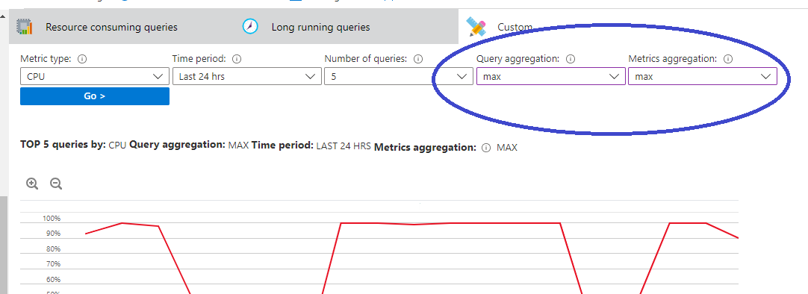Click the TOP 5 queries by summary text
The height and width of the screenshot is (294, 808).
(x=63, y=145)
